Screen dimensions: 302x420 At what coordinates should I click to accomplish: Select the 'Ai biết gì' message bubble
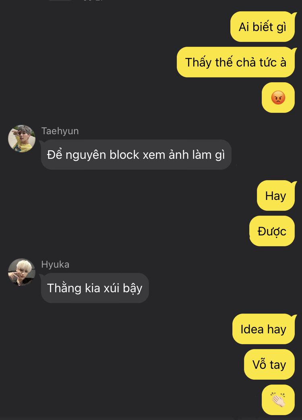263,27
